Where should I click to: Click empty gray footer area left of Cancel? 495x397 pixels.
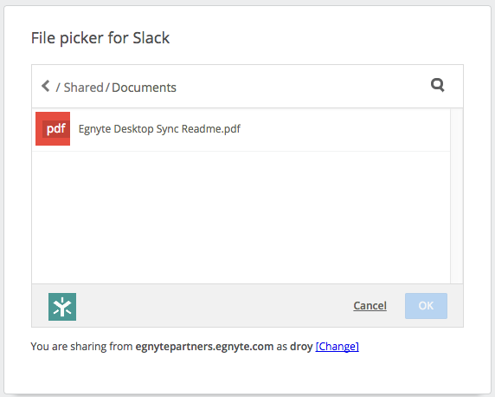tap(215, 306)
